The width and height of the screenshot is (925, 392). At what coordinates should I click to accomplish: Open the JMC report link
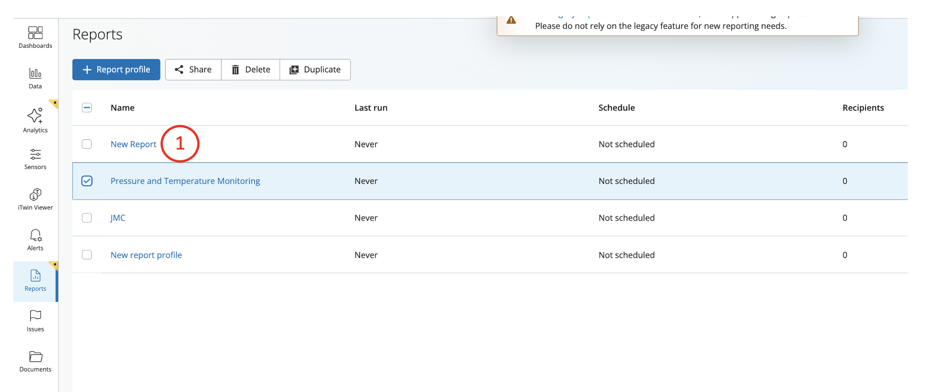[x=118, y=218]
